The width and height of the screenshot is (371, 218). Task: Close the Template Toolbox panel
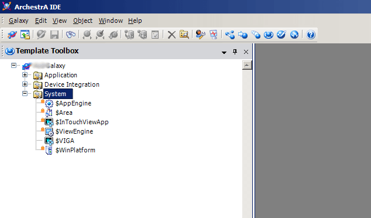[246, 52]
